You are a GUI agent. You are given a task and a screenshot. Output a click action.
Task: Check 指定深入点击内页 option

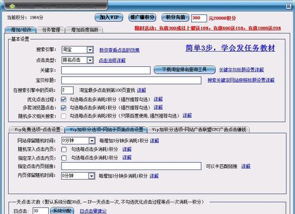coord(64,158)
